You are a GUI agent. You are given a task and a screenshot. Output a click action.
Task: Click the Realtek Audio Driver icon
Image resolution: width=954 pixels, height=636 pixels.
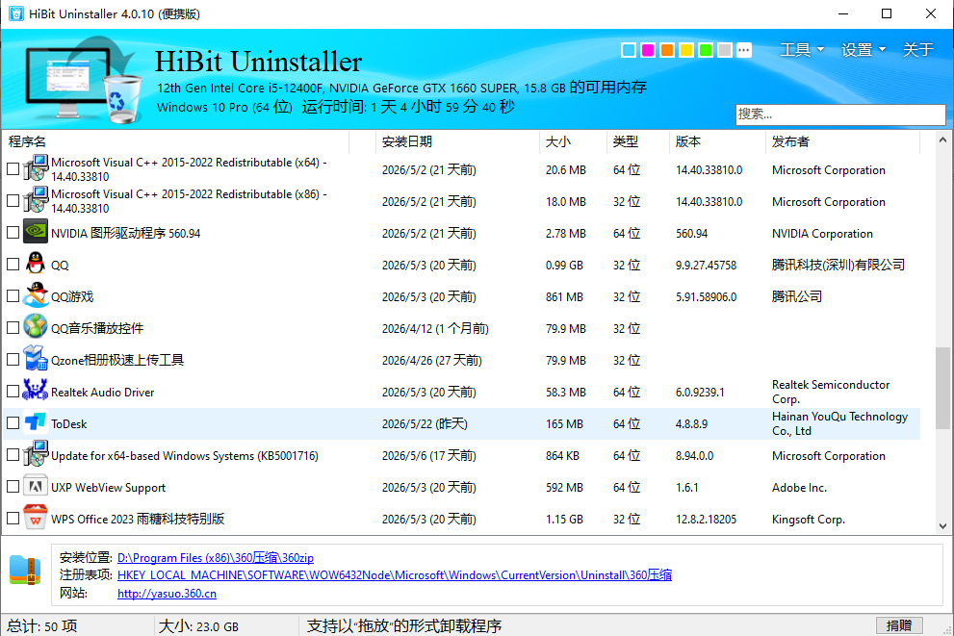coord(36,390)
